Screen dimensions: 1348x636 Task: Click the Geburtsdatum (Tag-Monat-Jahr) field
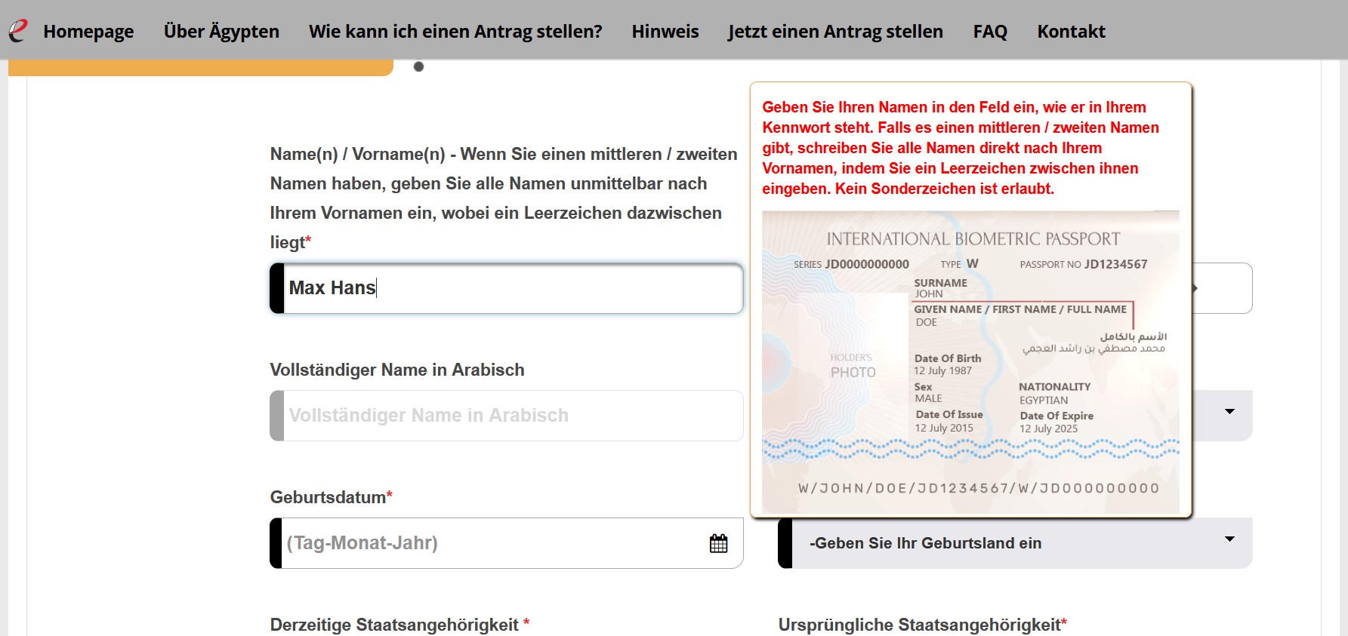pos(491,543)
